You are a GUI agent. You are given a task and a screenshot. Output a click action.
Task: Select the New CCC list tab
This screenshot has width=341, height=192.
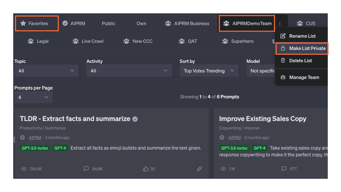point(138,41)
